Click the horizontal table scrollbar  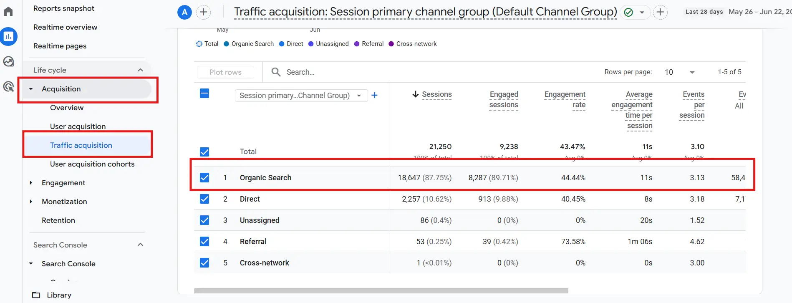(381, 291)
